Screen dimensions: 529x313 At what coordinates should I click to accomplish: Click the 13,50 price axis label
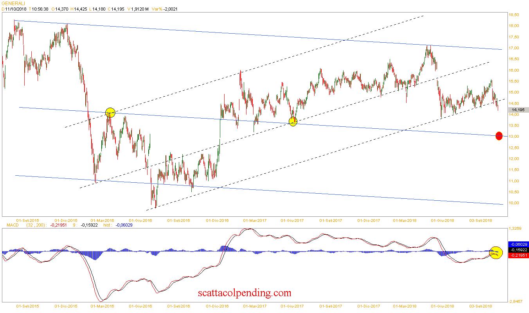click(x=513, y=126)
